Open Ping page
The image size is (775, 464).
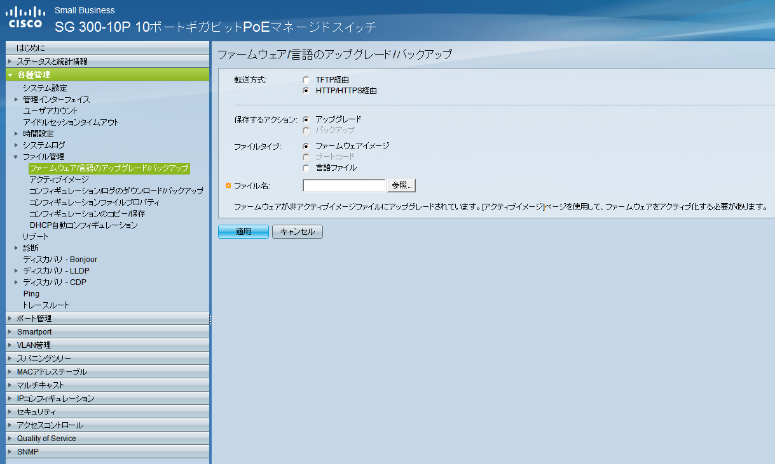(31, 294)
